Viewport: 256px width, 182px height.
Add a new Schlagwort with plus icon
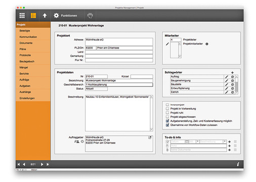232,72
